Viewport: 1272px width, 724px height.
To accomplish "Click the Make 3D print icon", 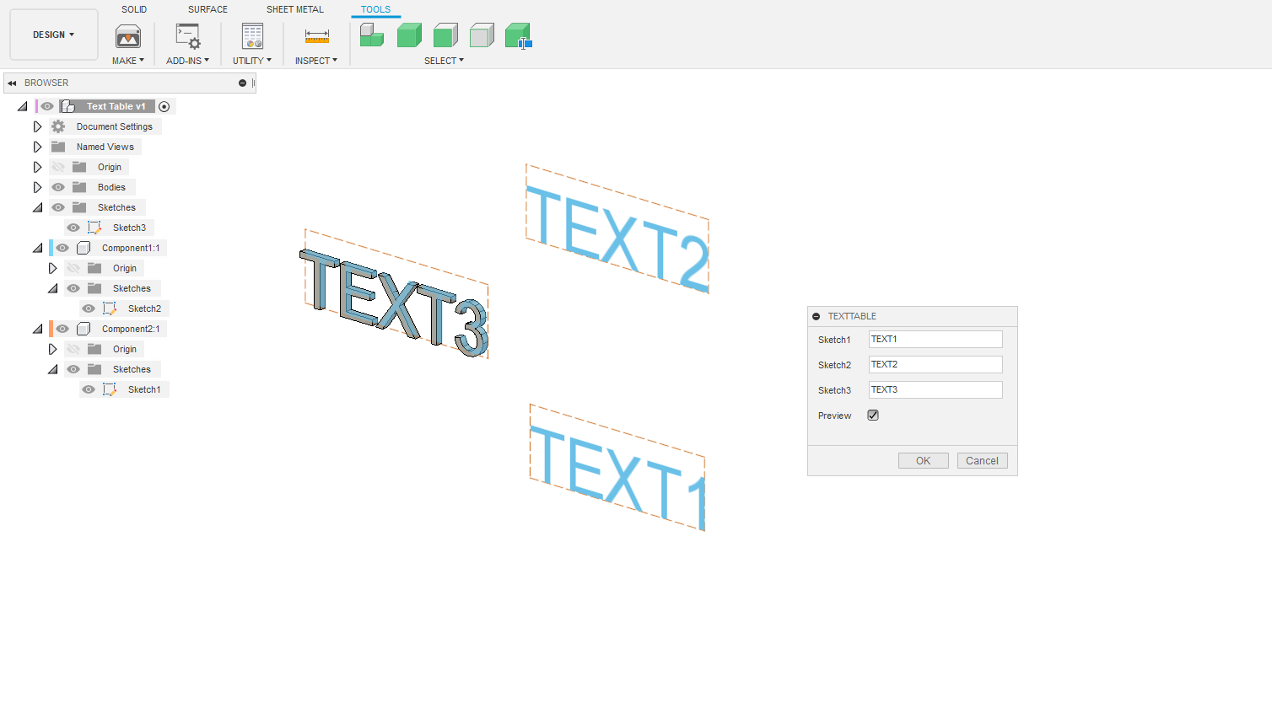I will coord(128,36).
